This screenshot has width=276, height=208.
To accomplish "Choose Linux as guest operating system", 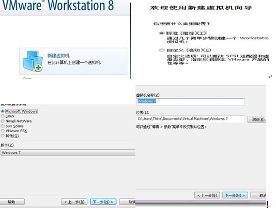I will tap(3, 116).
